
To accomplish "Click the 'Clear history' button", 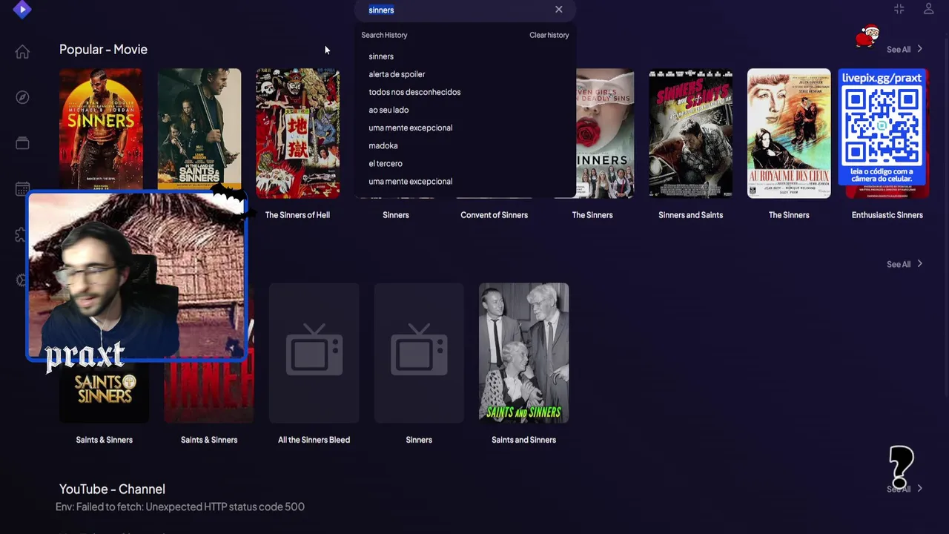I will coord(549,35).
